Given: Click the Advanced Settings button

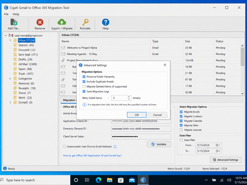Looking at the screenshot, I should click(x=226, y=160).
